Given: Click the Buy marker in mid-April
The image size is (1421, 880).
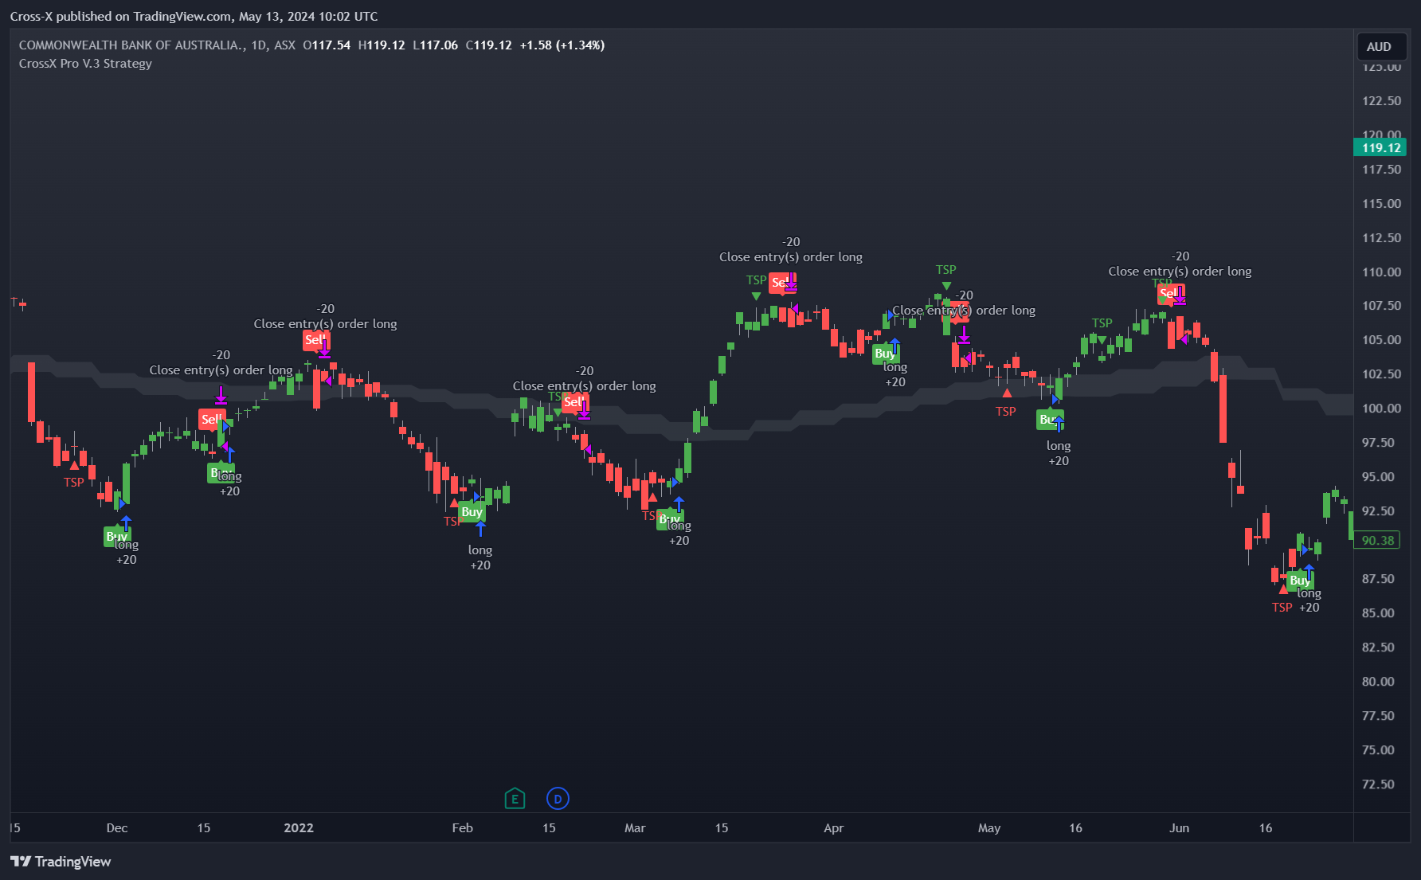Looking at the screenshot, I should click(x=884, y=354).
